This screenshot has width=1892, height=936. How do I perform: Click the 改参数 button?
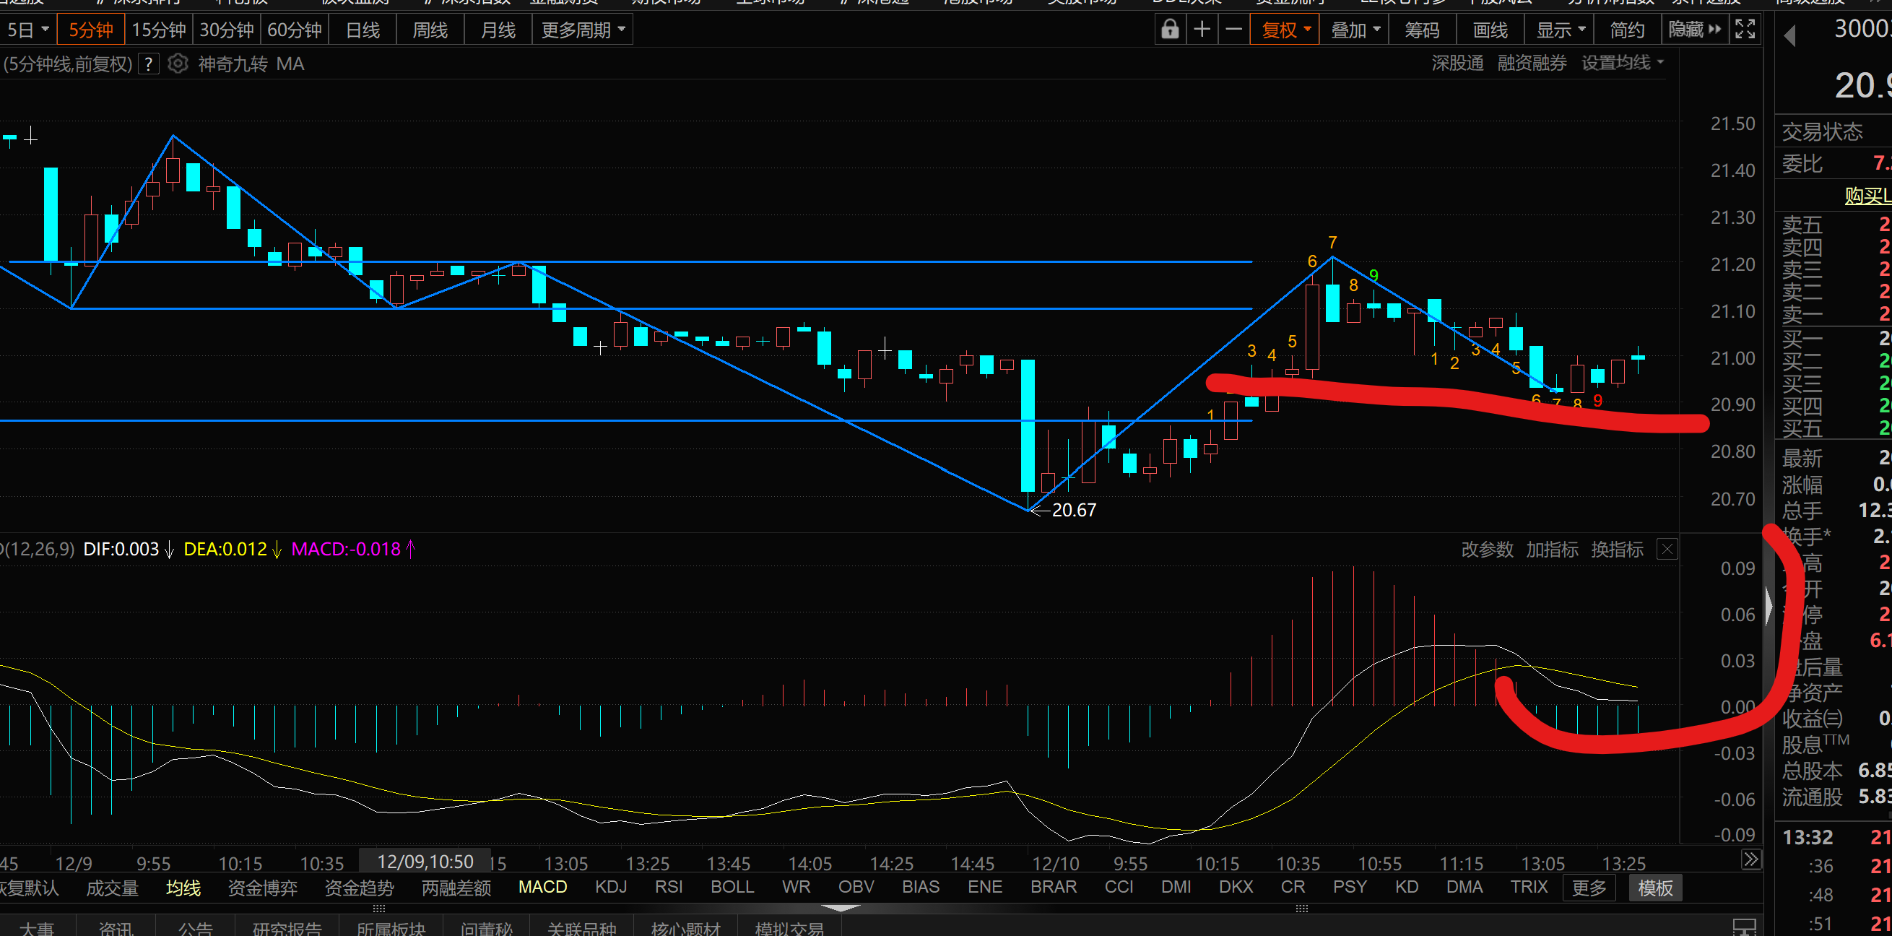(1487, 550)
